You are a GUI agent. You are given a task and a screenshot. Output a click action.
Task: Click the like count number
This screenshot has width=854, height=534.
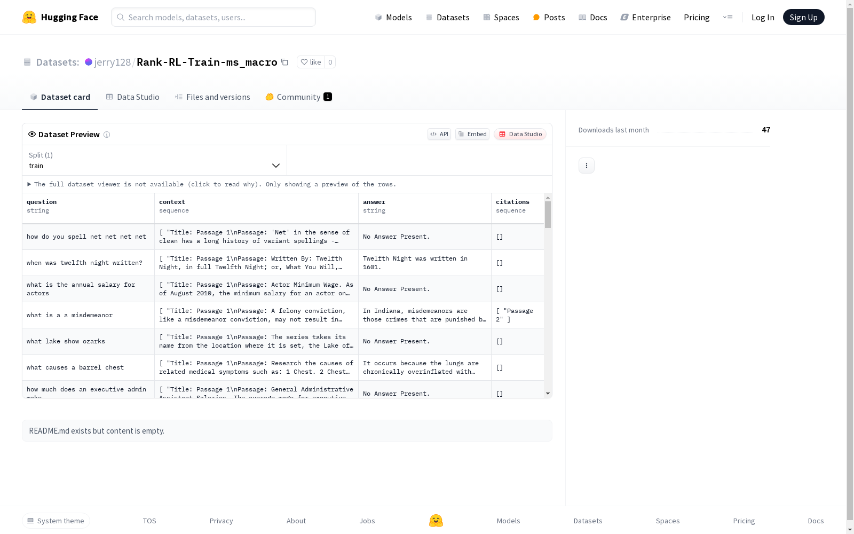pyautogui.click(x=330, y=62)
